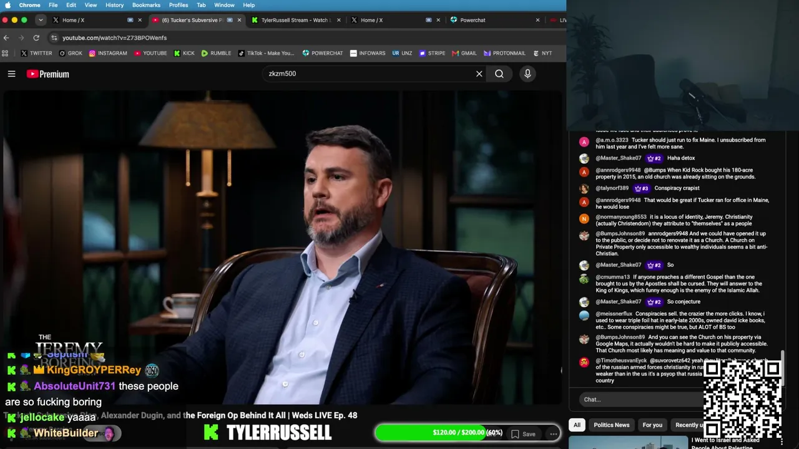Clear the YouTube search query
This screenshot has height=449, width=799.
coord(479,74)
